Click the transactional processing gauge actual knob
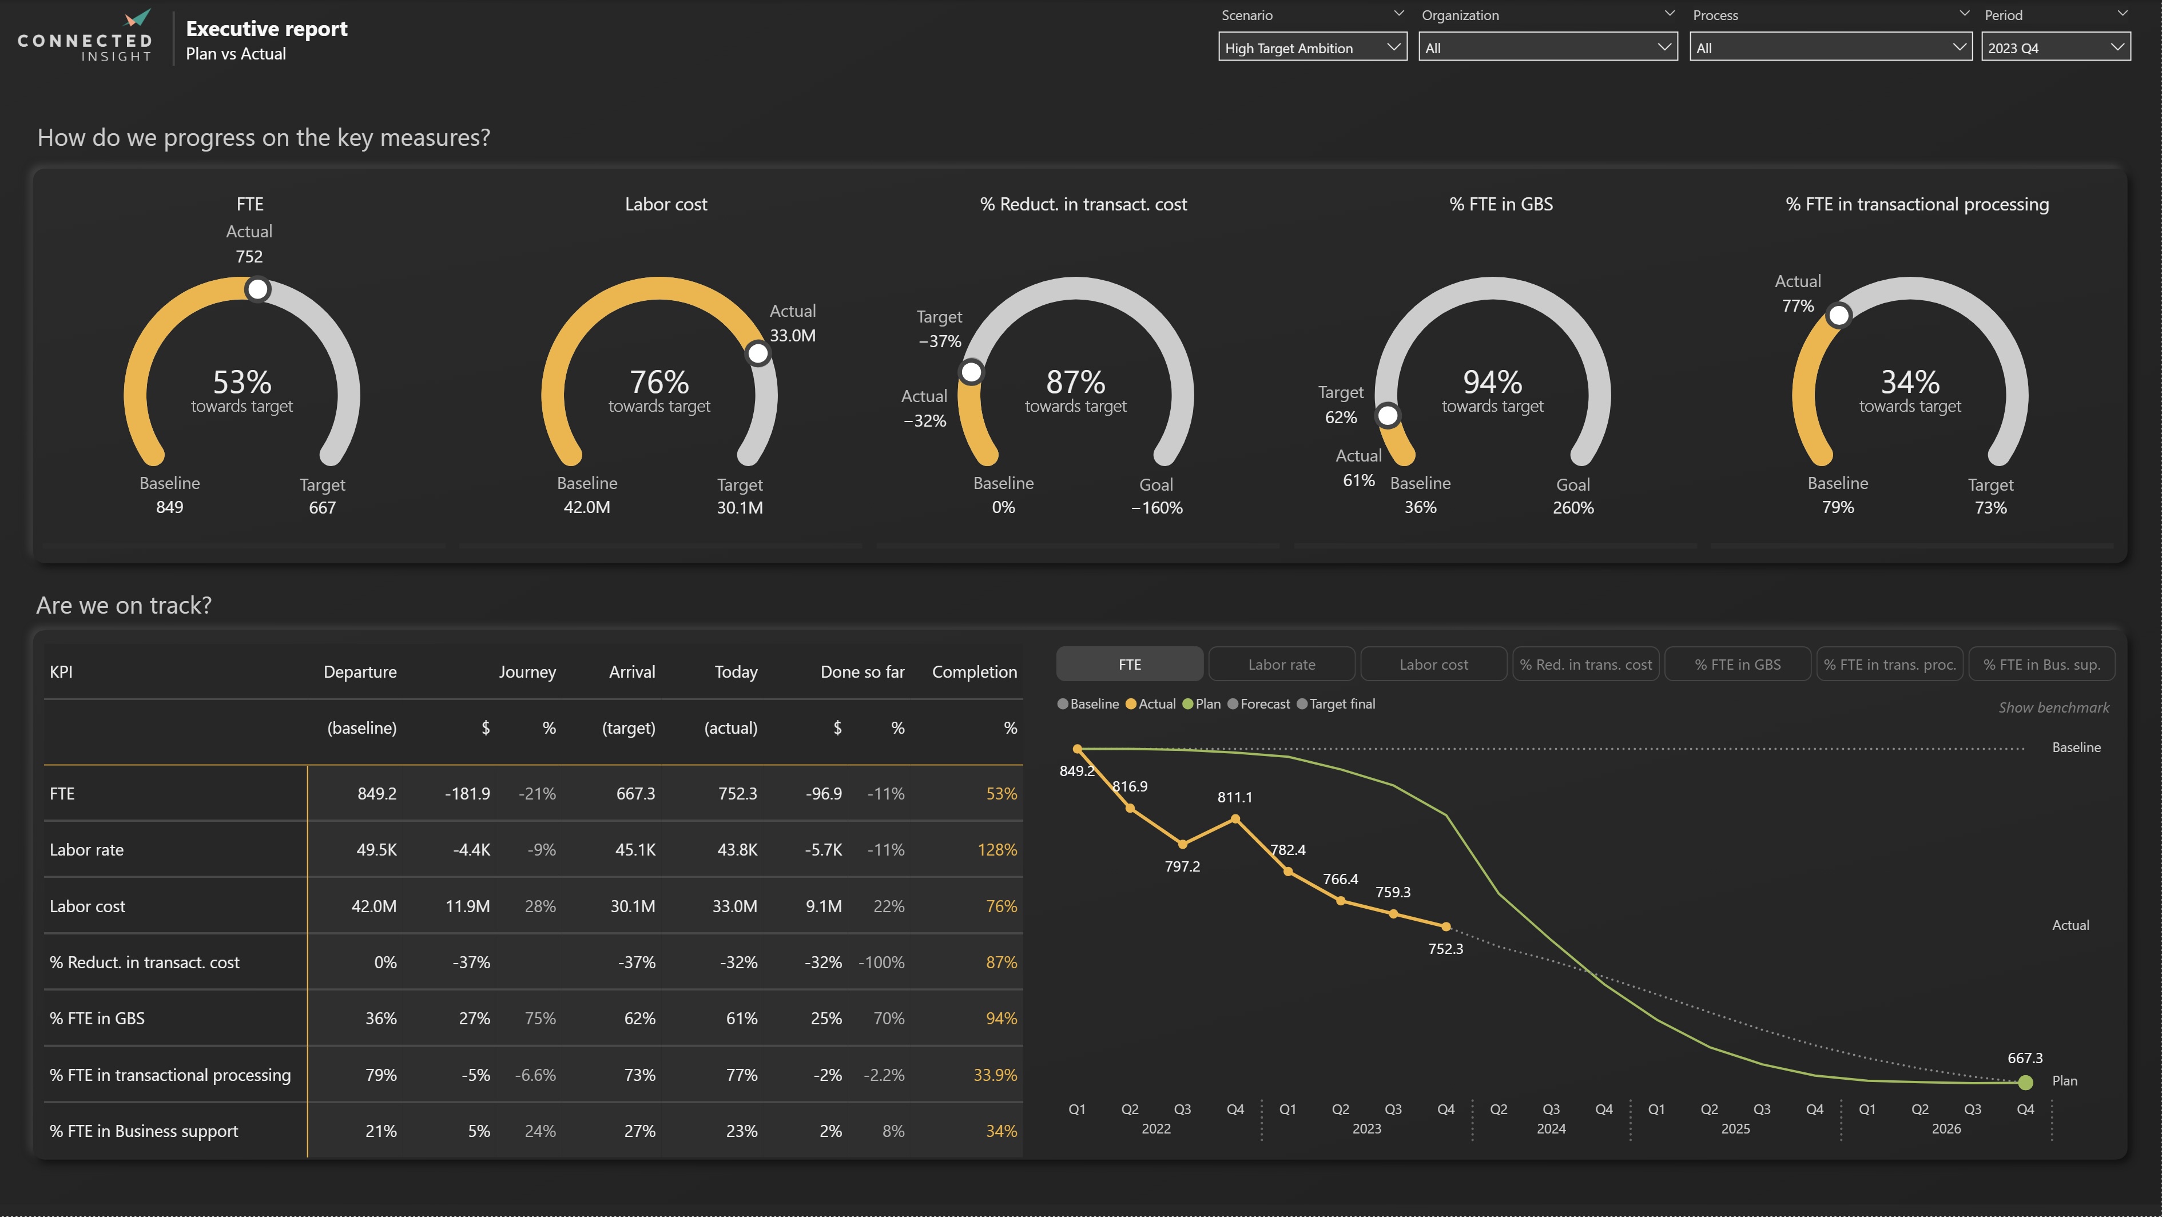Image resolution: width=2162 pixels, height=1217 pixels. click(x=1839, y=316)
